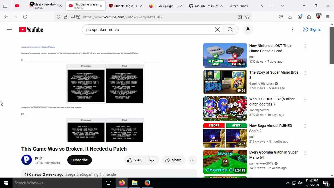Open 'Every Goomba Glitch in Super Mario 64' title
The height and width of the screenshot is (188, 334).
pyautogui.click(x=273, y=155)
